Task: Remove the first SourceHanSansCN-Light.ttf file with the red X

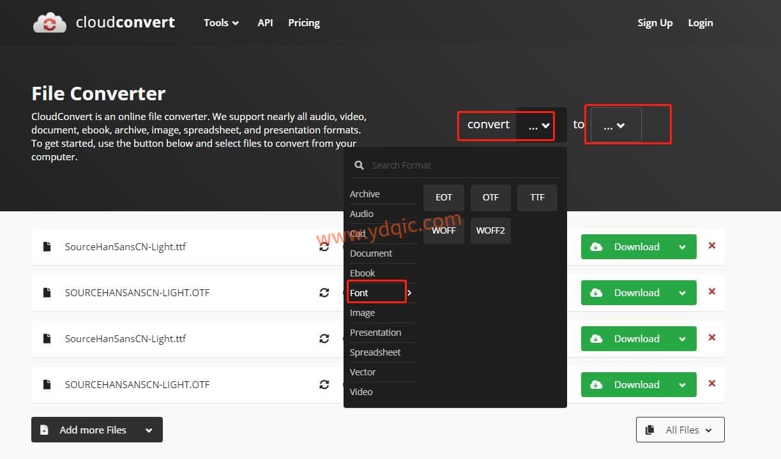Action: click(x=712, y=246)
